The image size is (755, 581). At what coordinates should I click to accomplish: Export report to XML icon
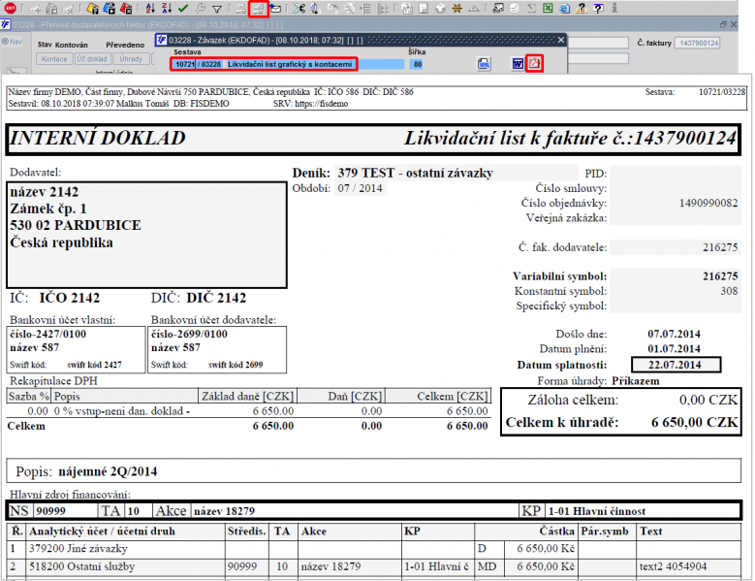pos(484,64)
